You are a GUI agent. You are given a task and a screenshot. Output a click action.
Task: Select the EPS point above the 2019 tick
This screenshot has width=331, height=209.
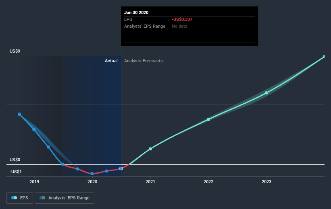[34, 130]
